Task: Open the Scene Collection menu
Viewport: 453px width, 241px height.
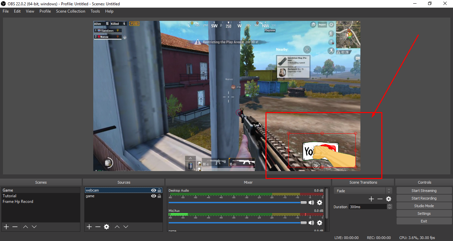Action: (71, 11)
